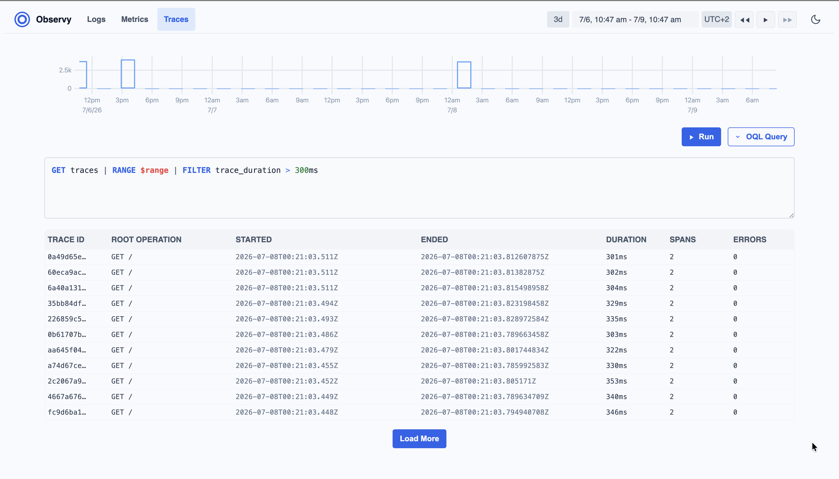Select the histogram bar after 12am 7/8
The image size is (839, 479).
click(464, 75)
